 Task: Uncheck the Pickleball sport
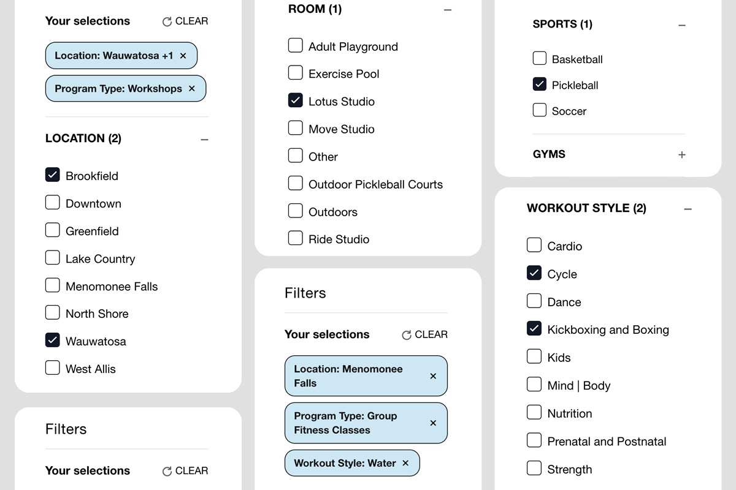540,84
